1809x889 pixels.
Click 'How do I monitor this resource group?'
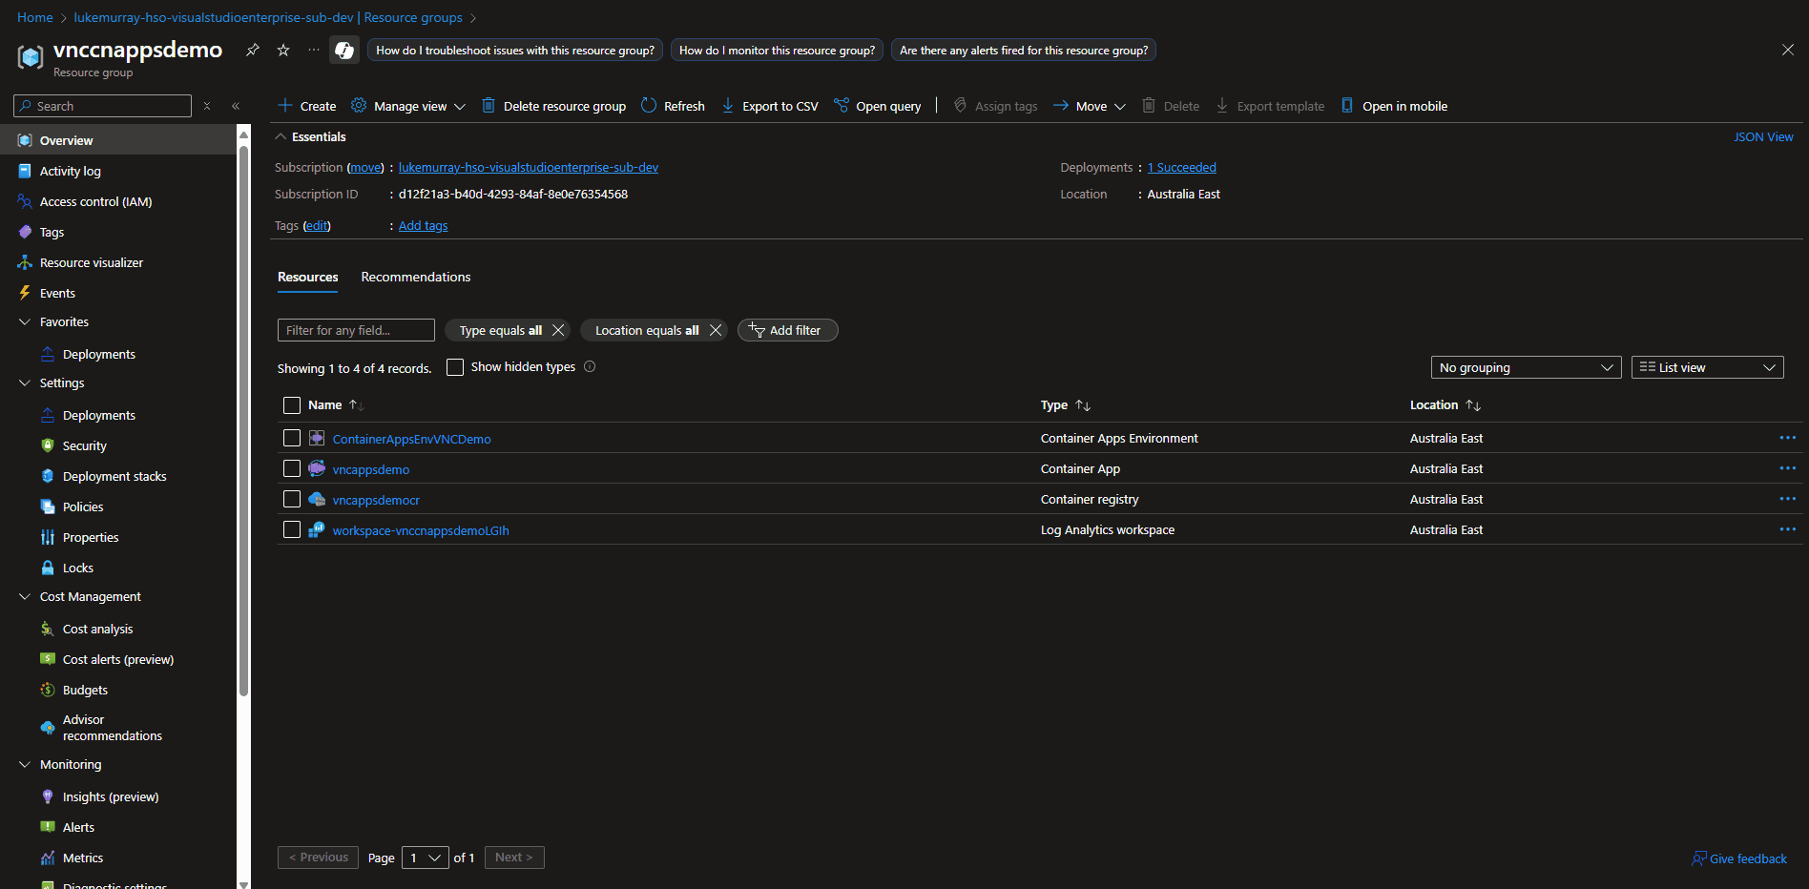(777, 50)
